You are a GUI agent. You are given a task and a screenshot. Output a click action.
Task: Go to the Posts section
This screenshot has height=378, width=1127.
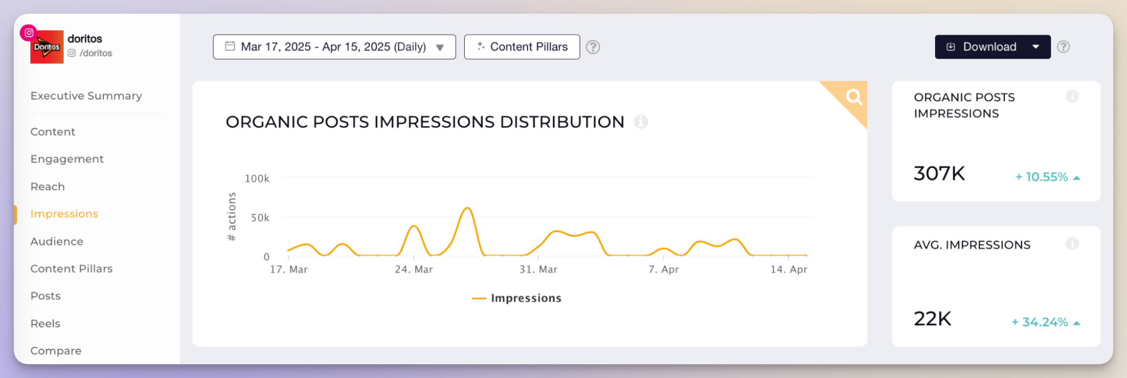click(46, 296)
